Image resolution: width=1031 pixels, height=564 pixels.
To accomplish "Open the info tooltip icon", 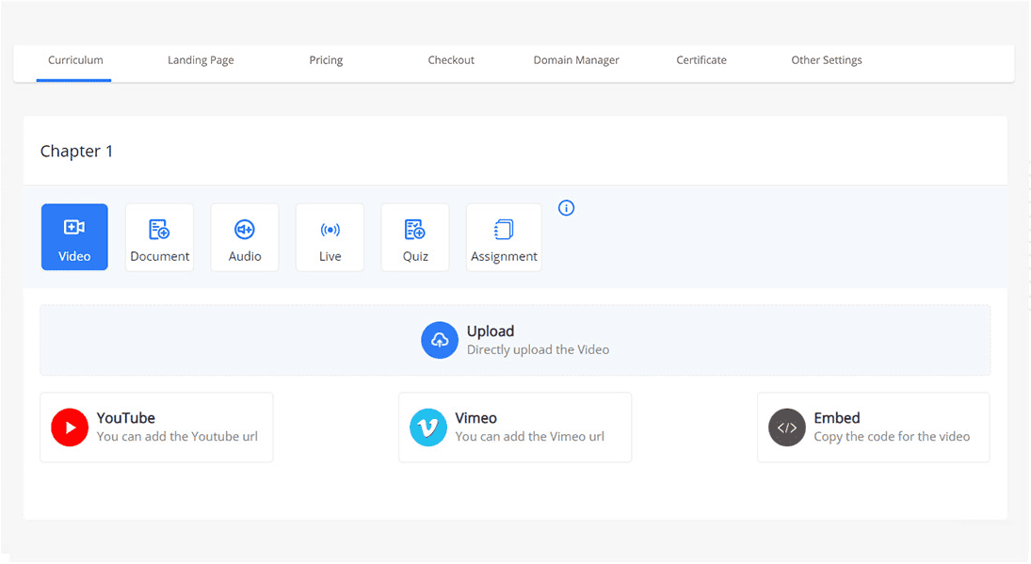I will [566, 207].
